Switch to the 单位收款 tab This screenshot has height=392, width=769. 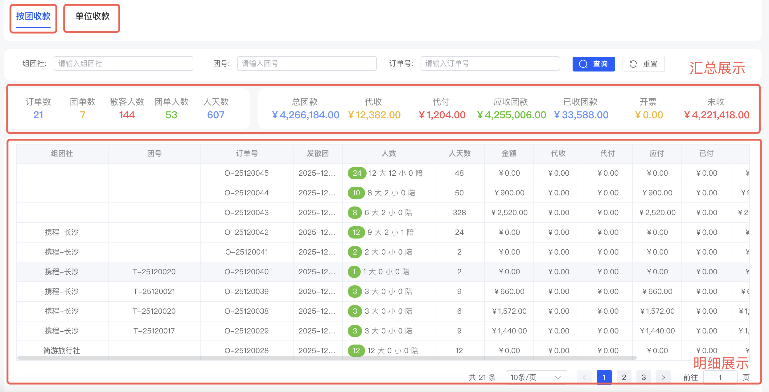92,17
